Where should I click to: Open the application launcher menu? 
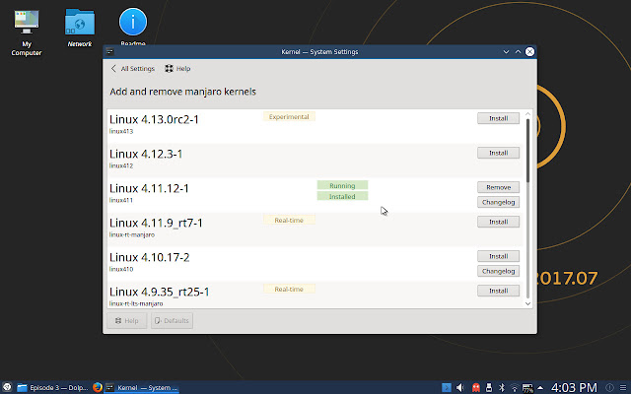coord(7,387)
